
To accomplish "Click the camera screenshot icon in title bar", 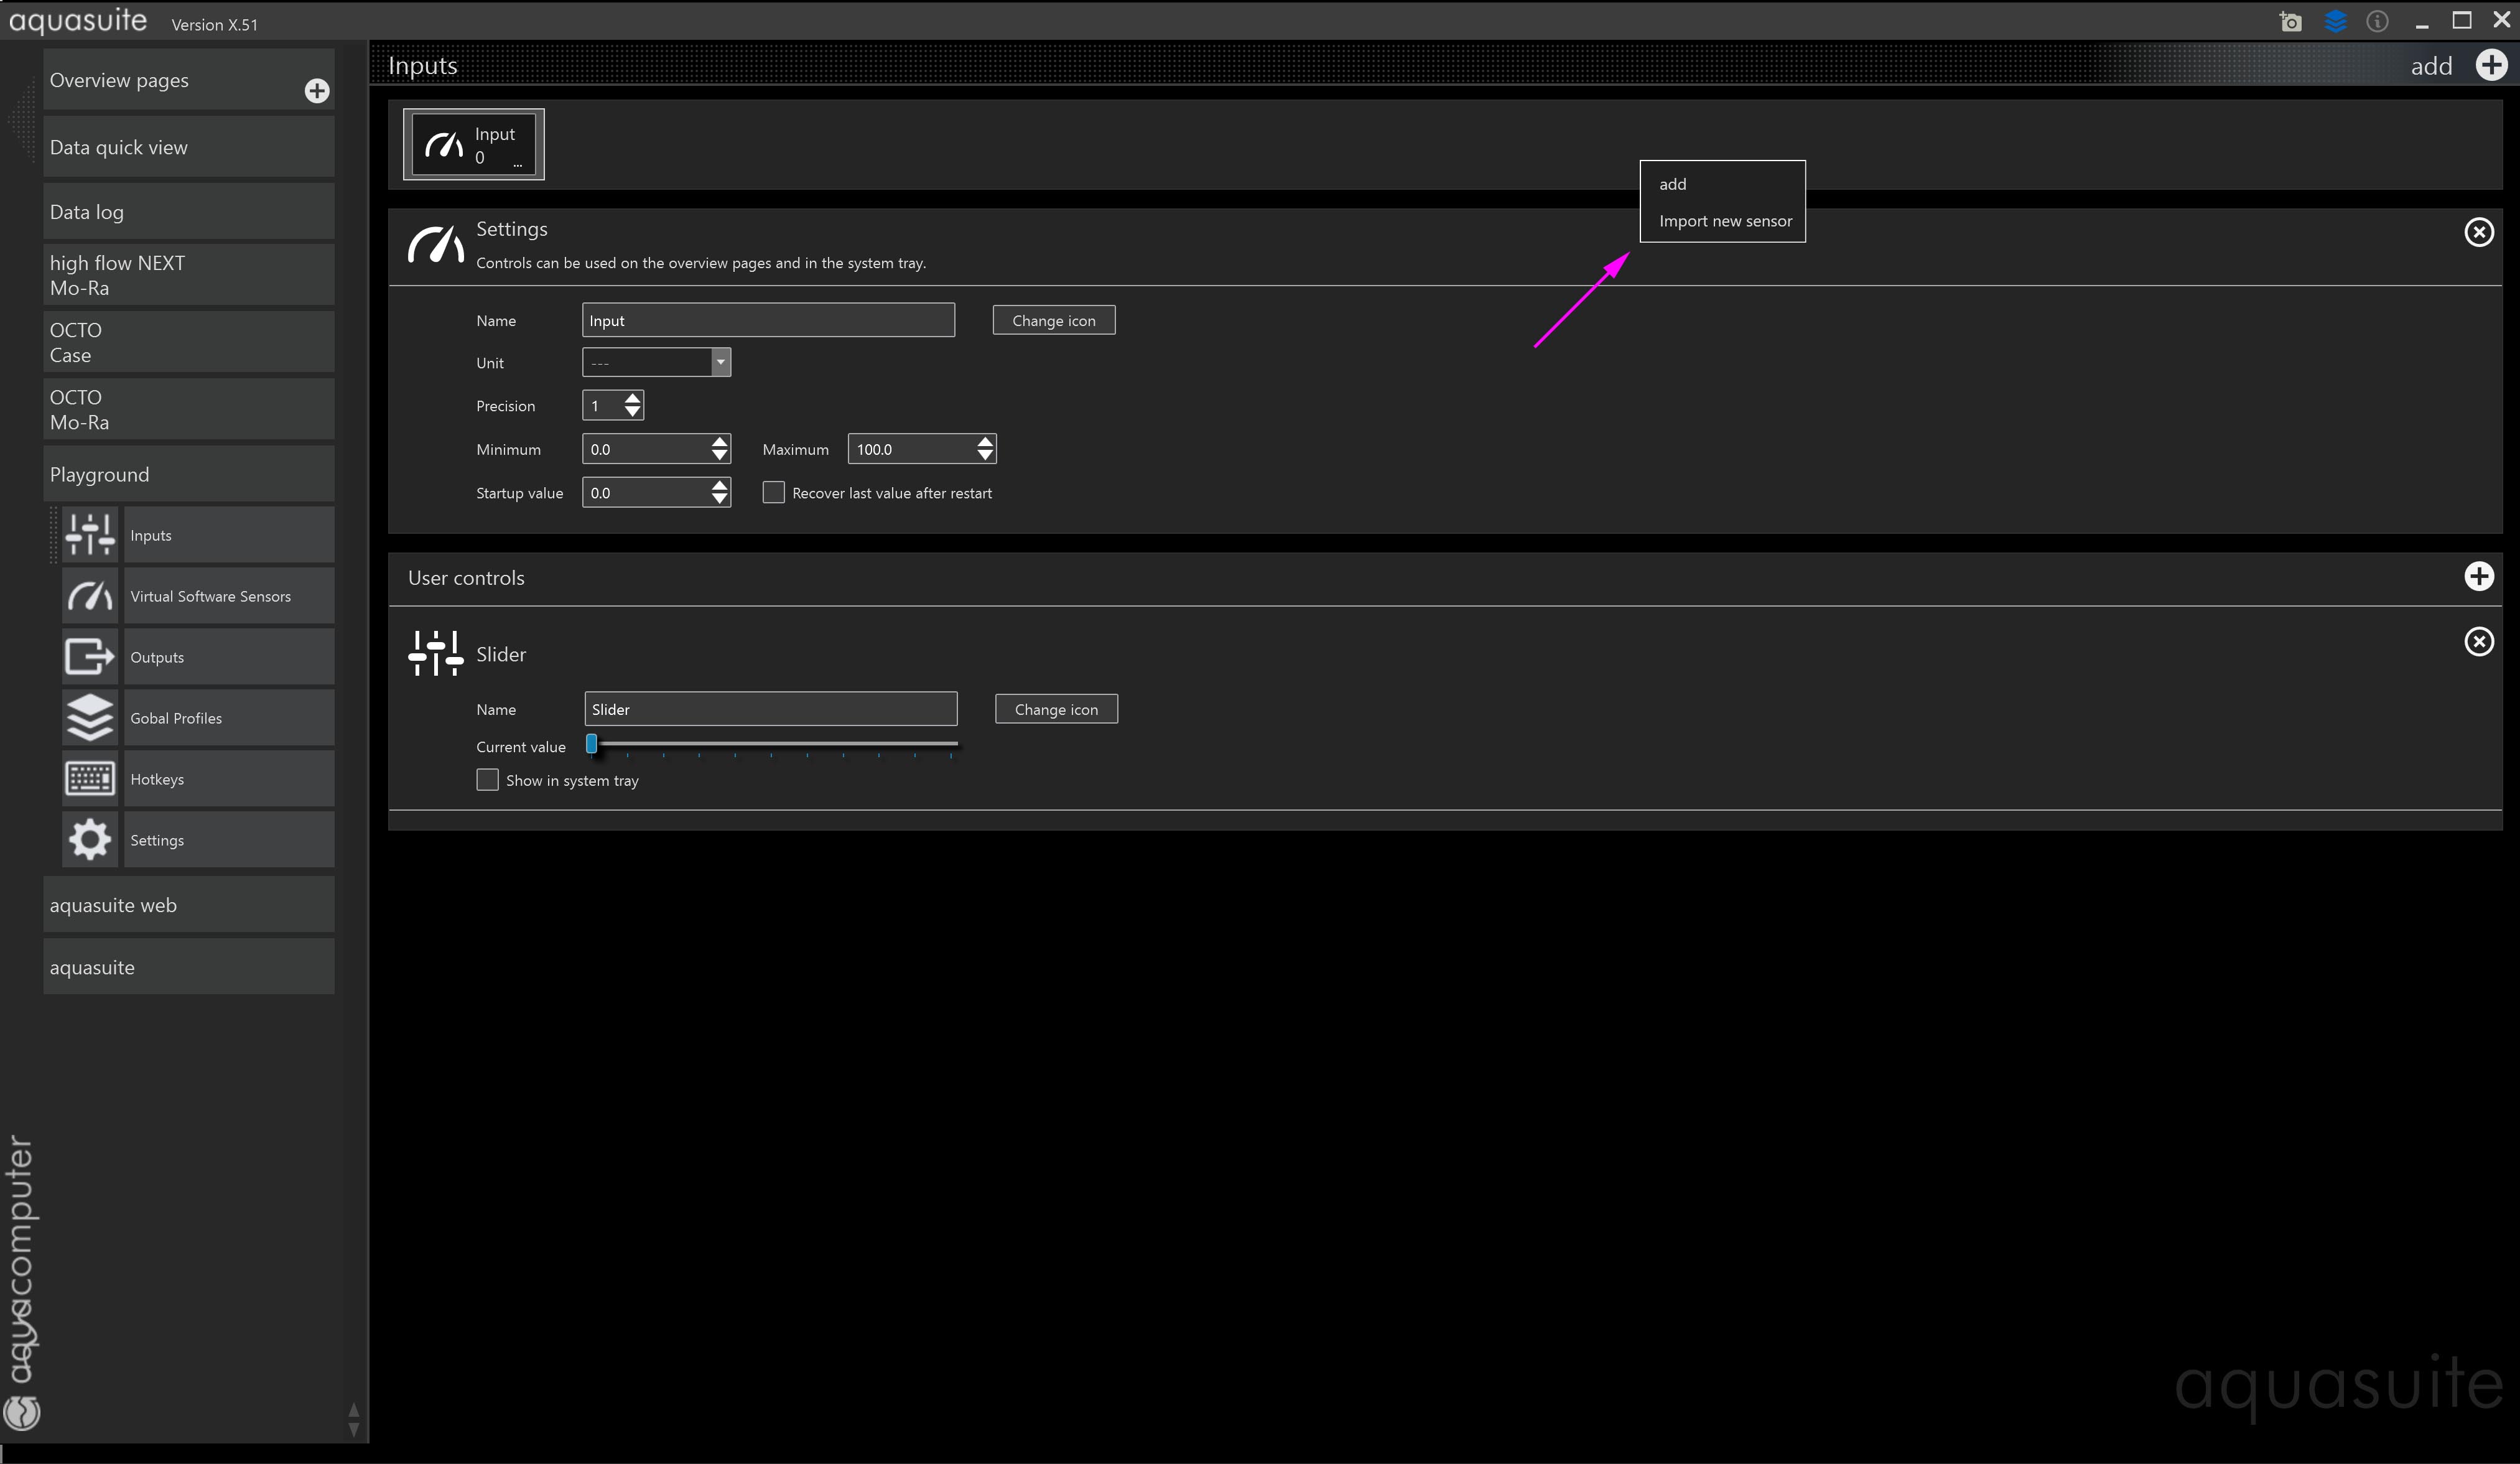I will point(2291,21).
